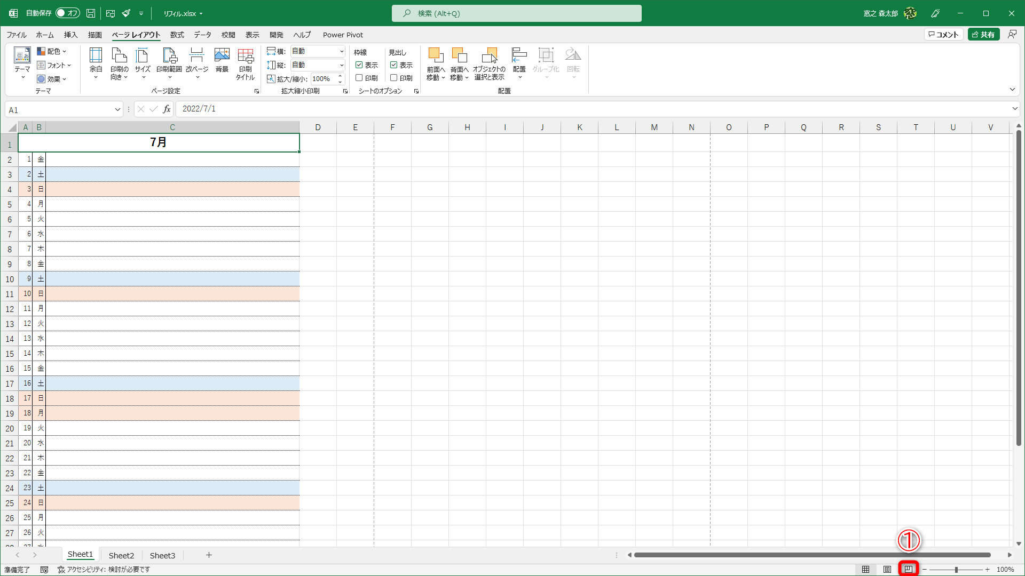This screenshot has height=576, width=1025.
Task: Enable gridlines Print (枠線 印刷) checkbox
Action: tap(359, 78)
